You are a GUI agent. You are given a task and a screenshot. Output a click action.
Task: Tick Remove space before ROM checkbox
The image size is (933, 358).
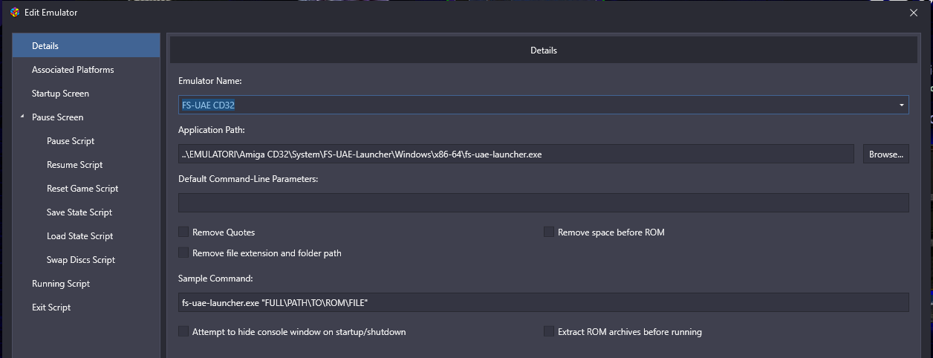click(x=549, y=232)
